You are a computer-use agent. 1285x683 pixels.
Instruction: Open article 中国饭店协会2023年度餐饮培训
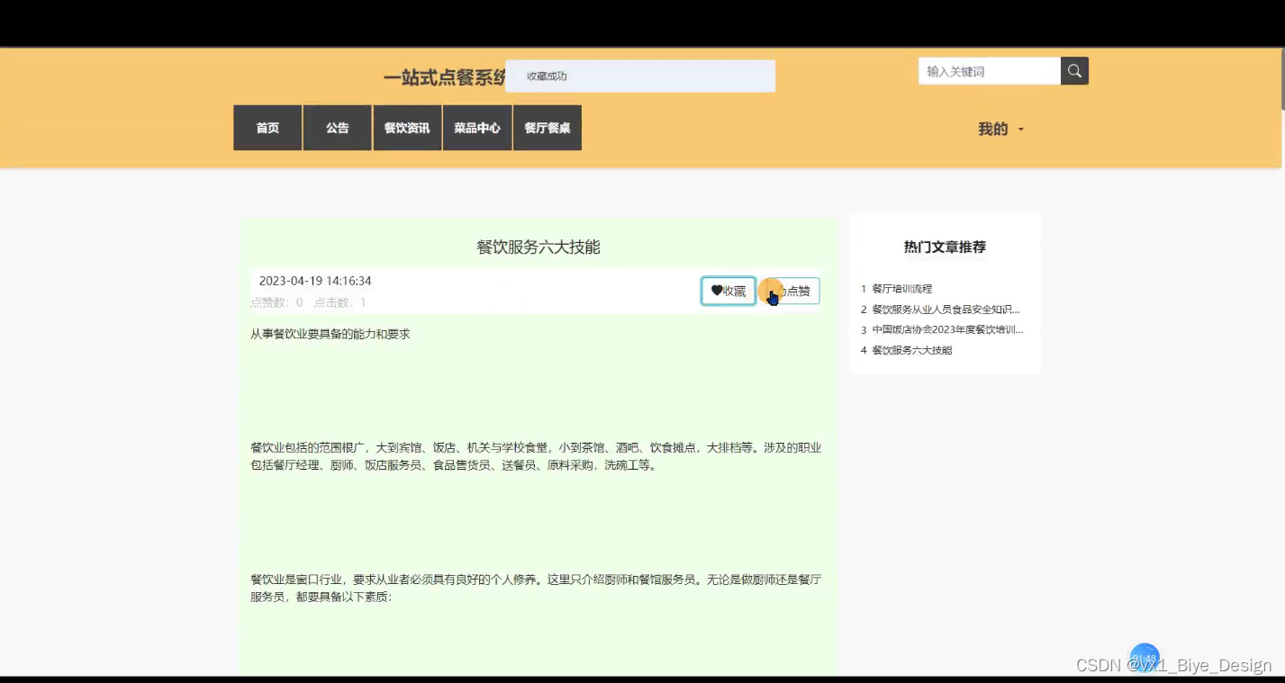[x=947, y=329]
